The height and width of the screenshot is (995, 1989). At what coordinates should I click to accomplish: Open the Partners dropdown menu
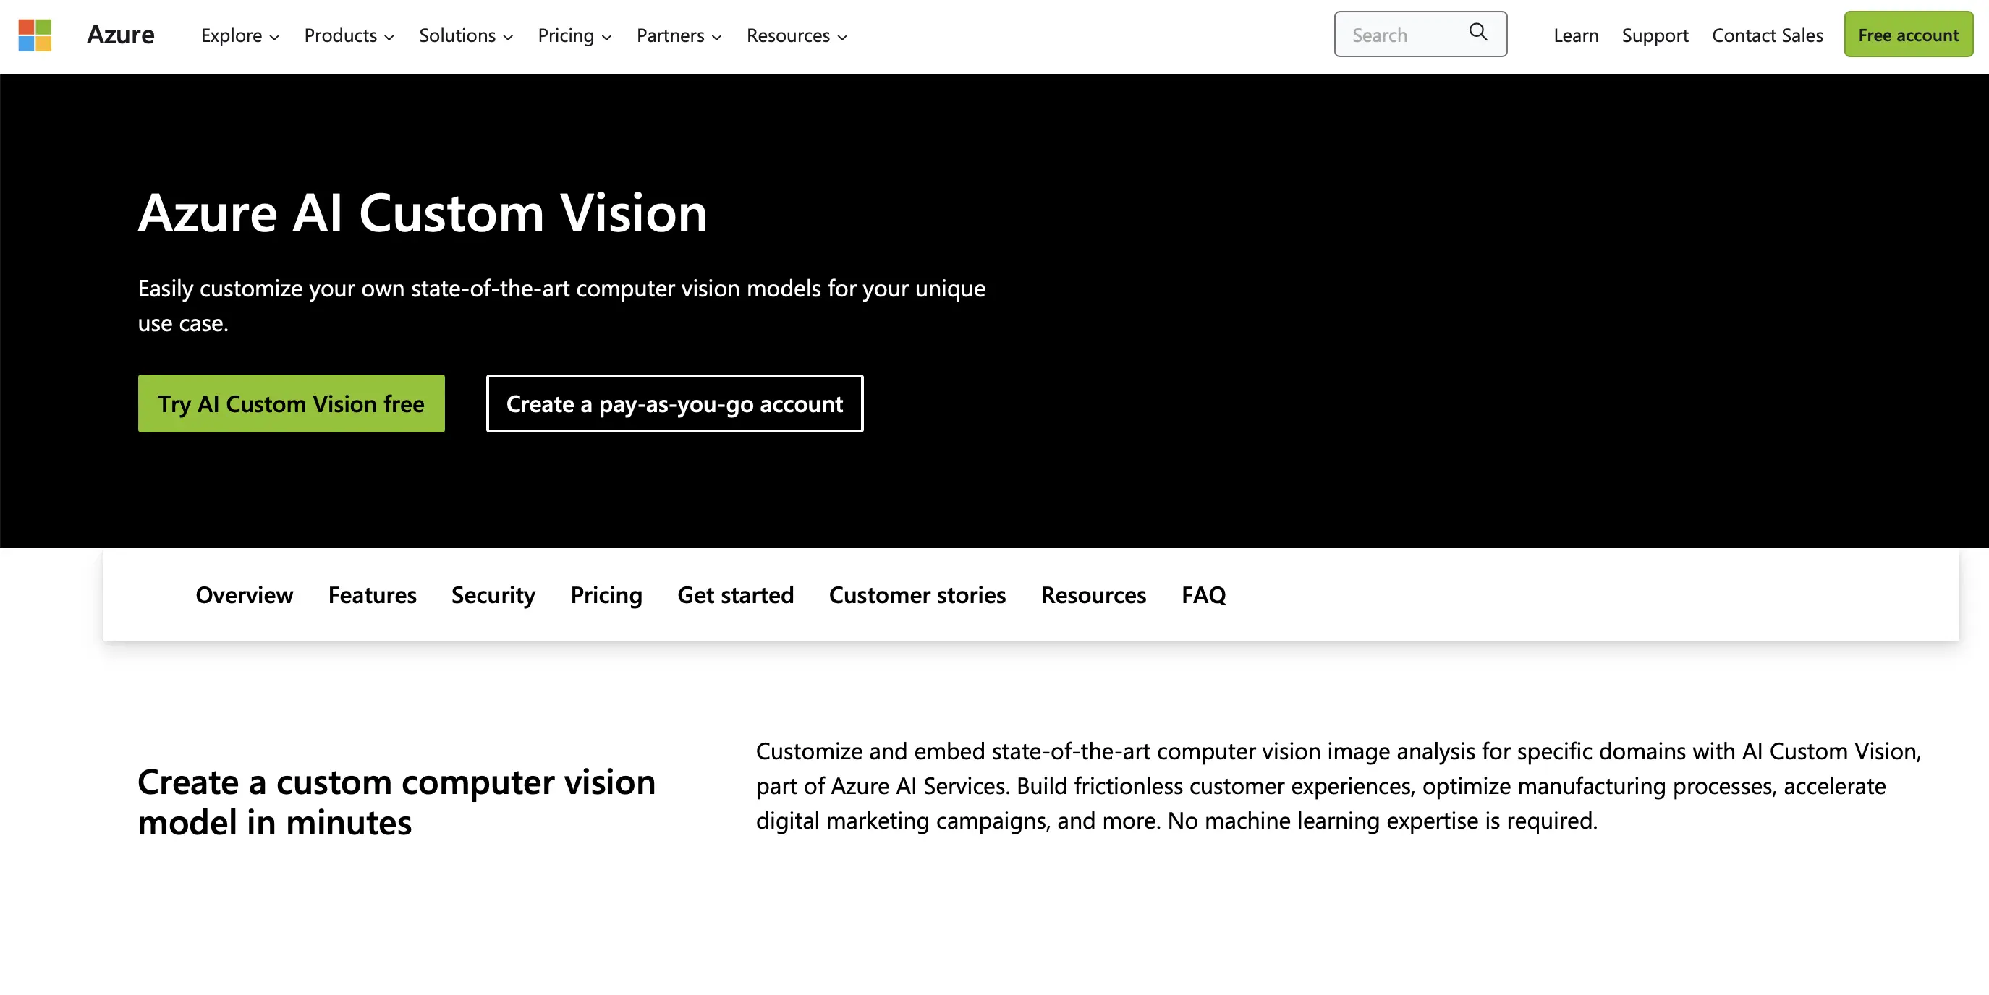(x=678, y=34)
